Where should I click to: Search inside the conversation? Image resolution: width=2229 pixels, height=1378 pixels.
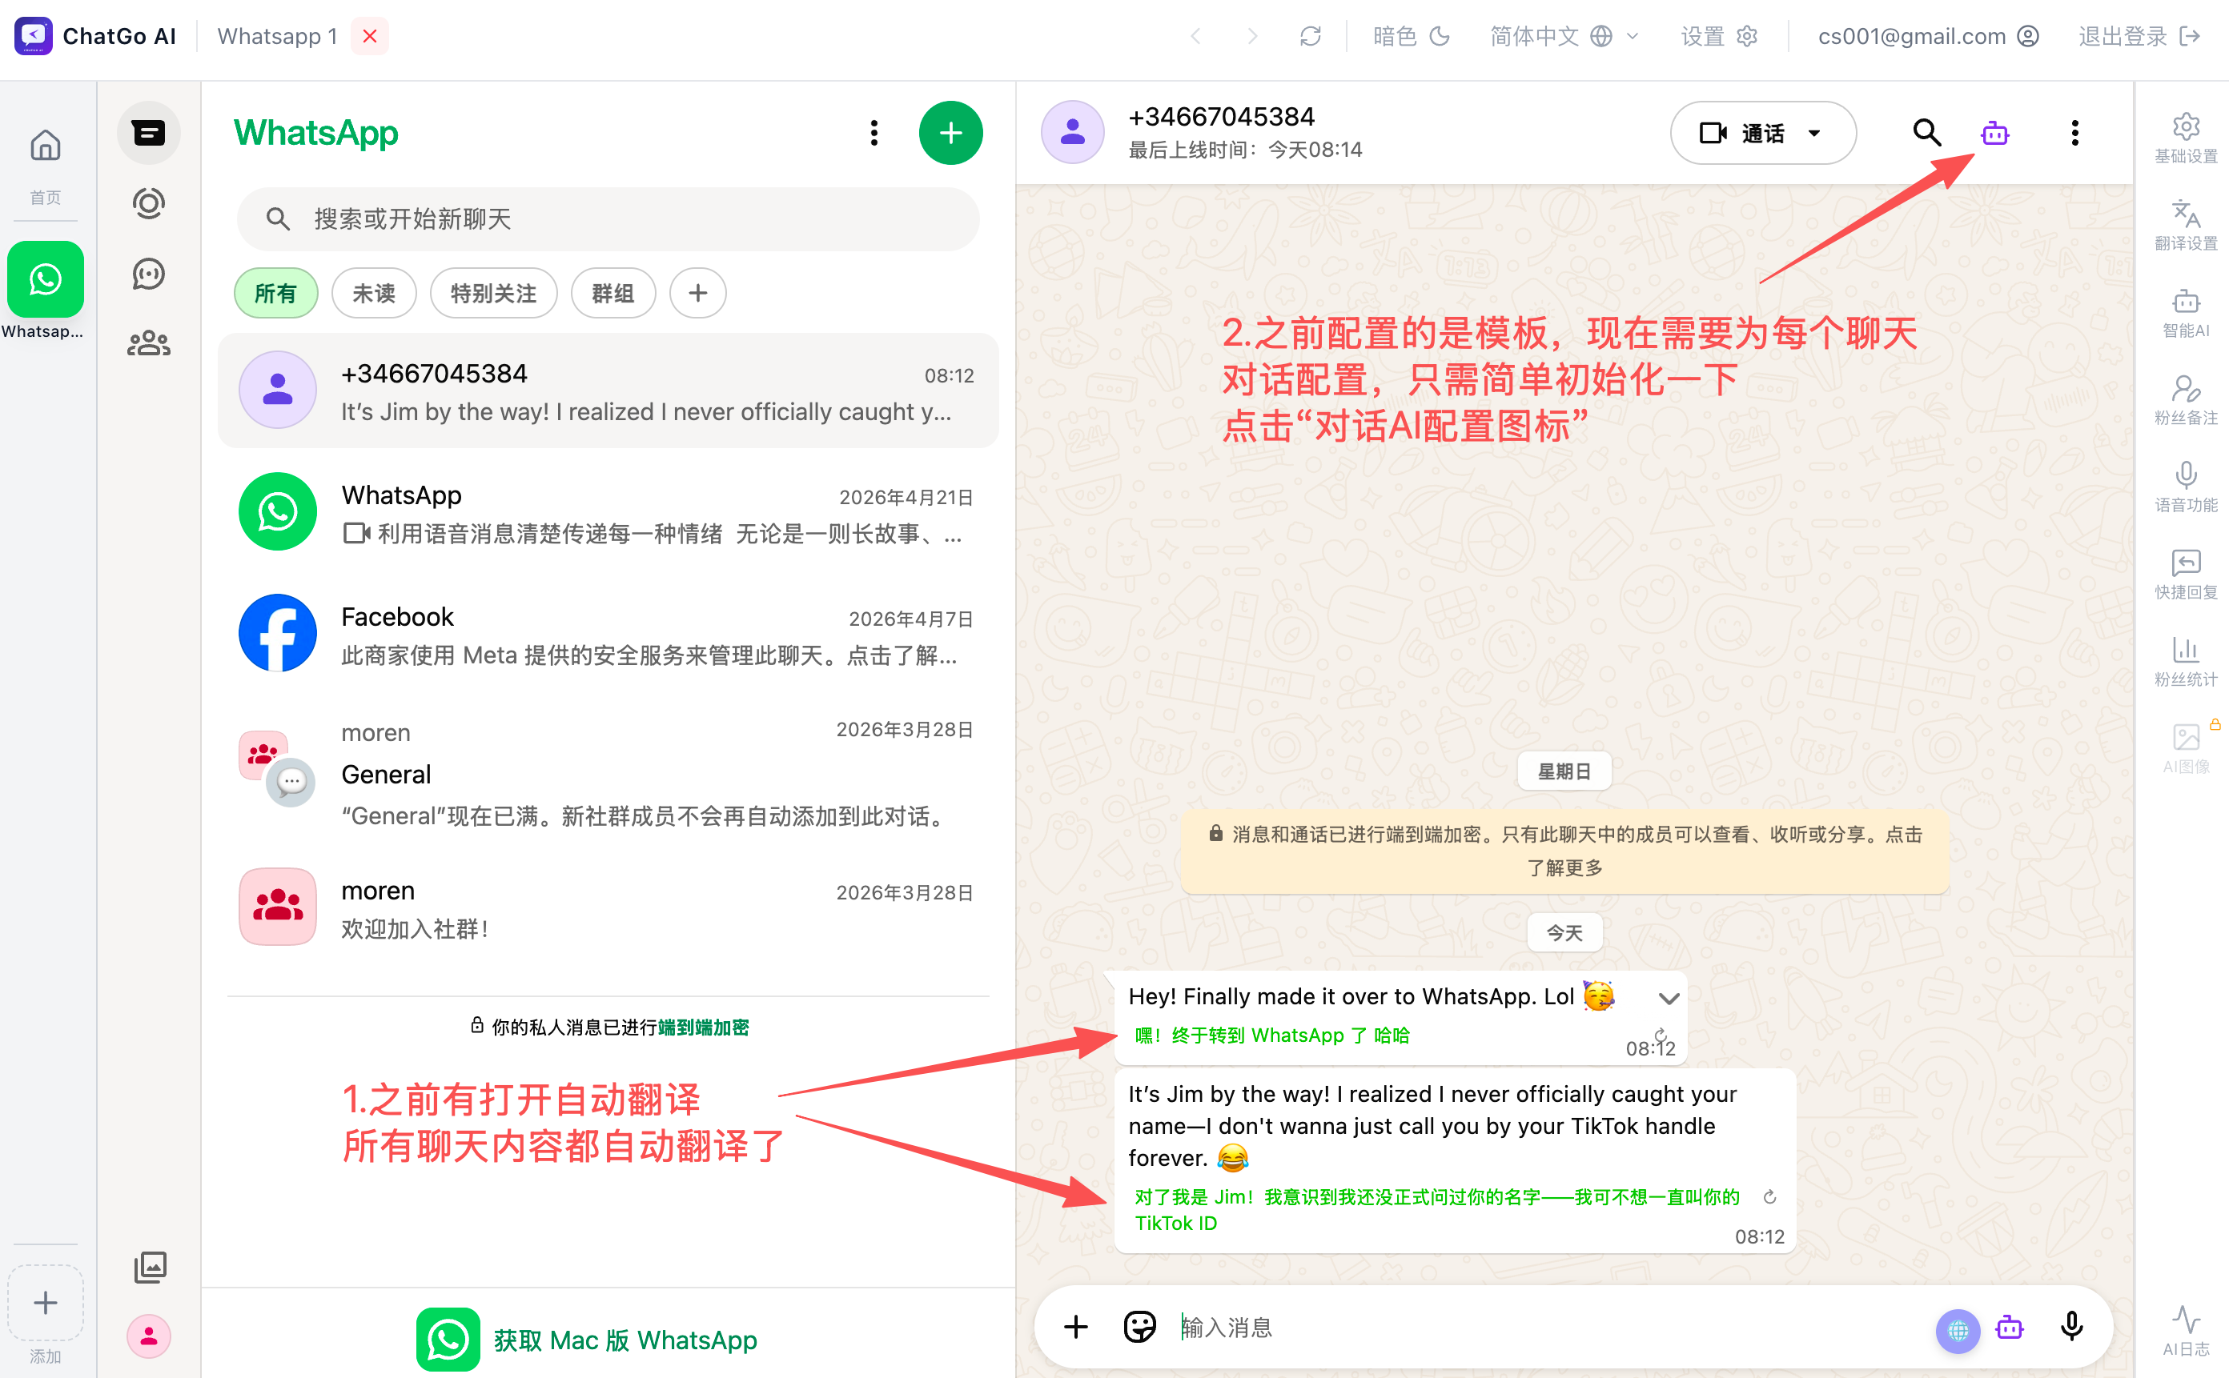pyautogui.click(x=1926, y=133)
